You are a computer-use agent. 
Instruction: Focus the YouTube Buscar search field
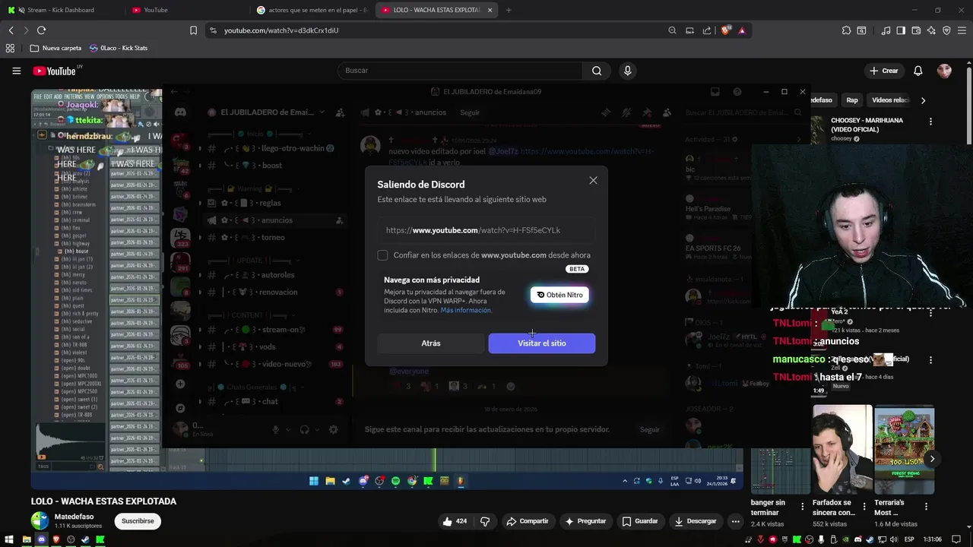[460, 71]
